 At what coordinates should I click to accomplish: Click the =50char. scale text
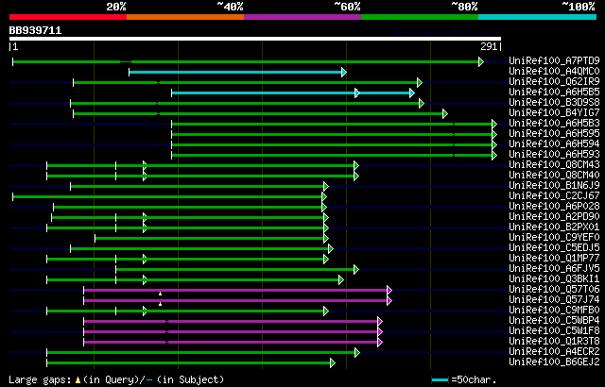(x=474, y=379)
